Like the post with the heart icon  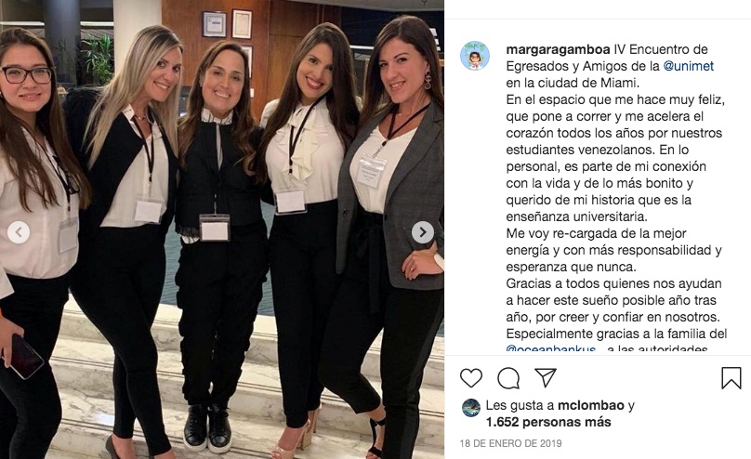471,378
